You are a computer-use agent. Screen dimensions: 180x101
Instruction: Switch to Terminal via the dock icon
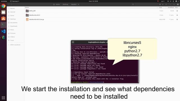3,25
